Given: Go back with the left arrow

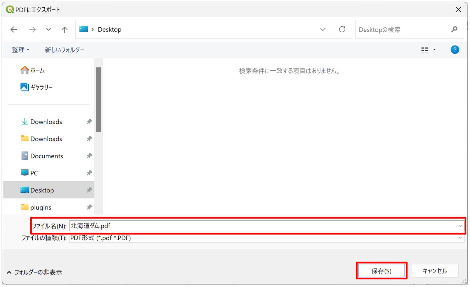Looking at the screenshot, I should (14, 29).
